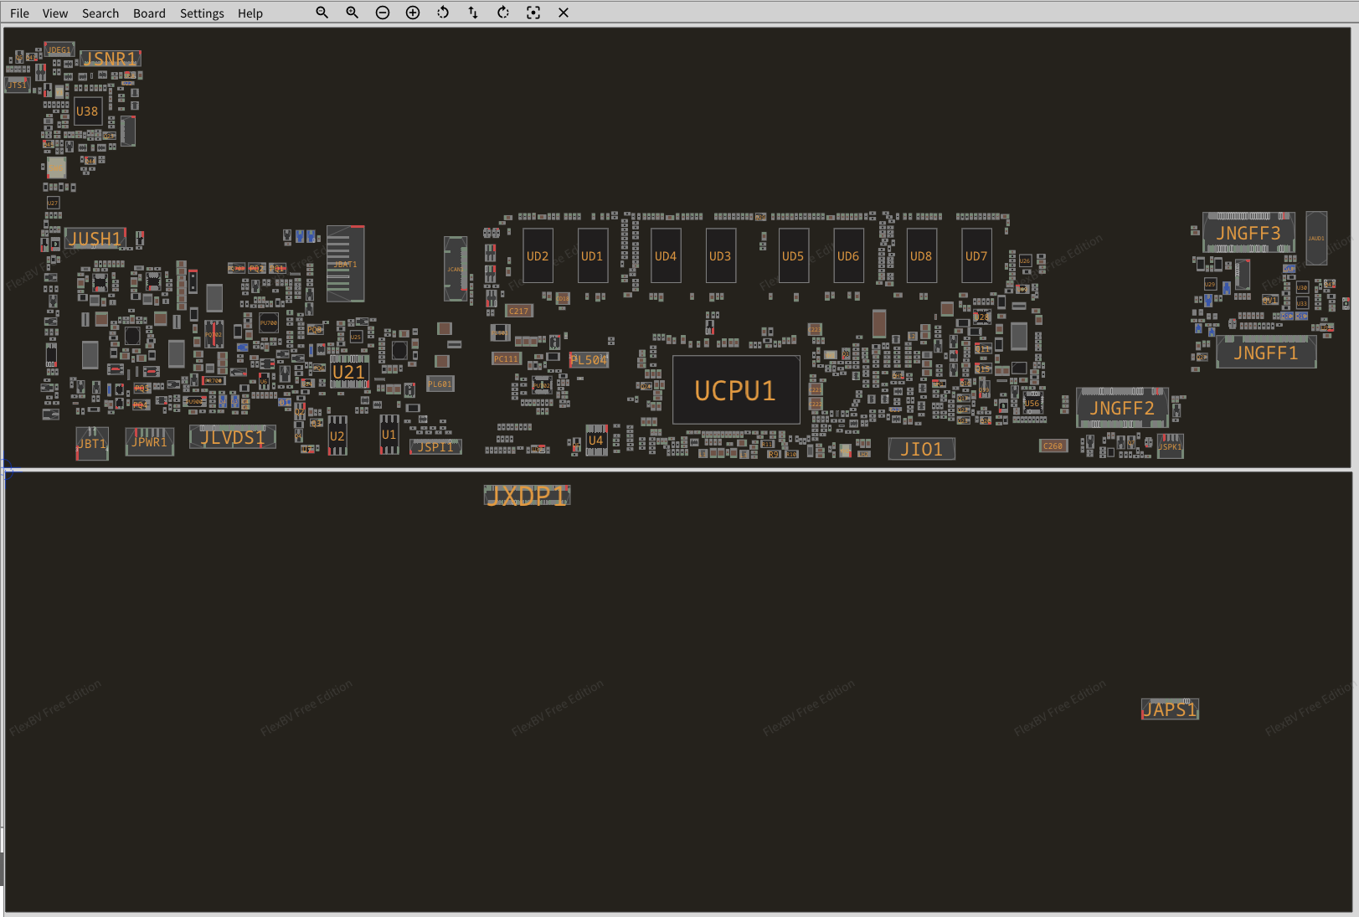This screenshot has height=917, width=1359.
Task: Select the JNGFF3 connector on board
Action: [1248, 234]
